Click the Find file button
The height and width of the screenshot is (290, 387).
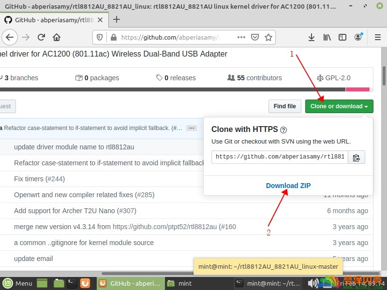[284, 106]
